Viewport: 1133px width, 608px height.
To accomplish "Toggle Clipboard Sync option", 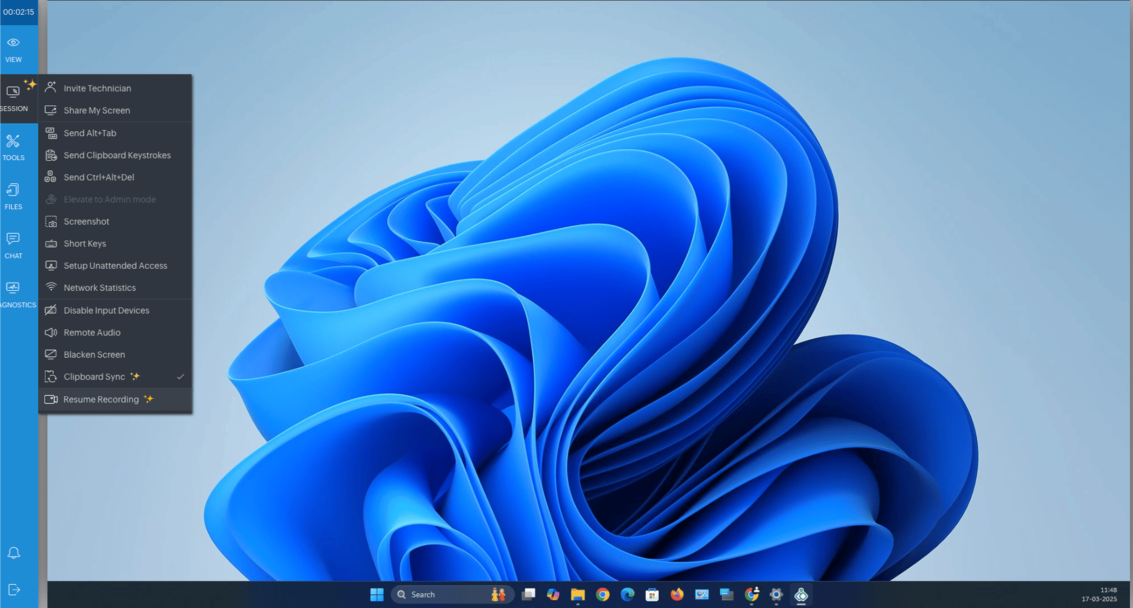I will tap(94, 377).
